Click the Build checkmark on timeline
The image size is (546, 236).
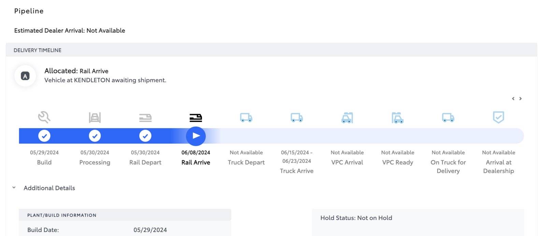(44, 136)
